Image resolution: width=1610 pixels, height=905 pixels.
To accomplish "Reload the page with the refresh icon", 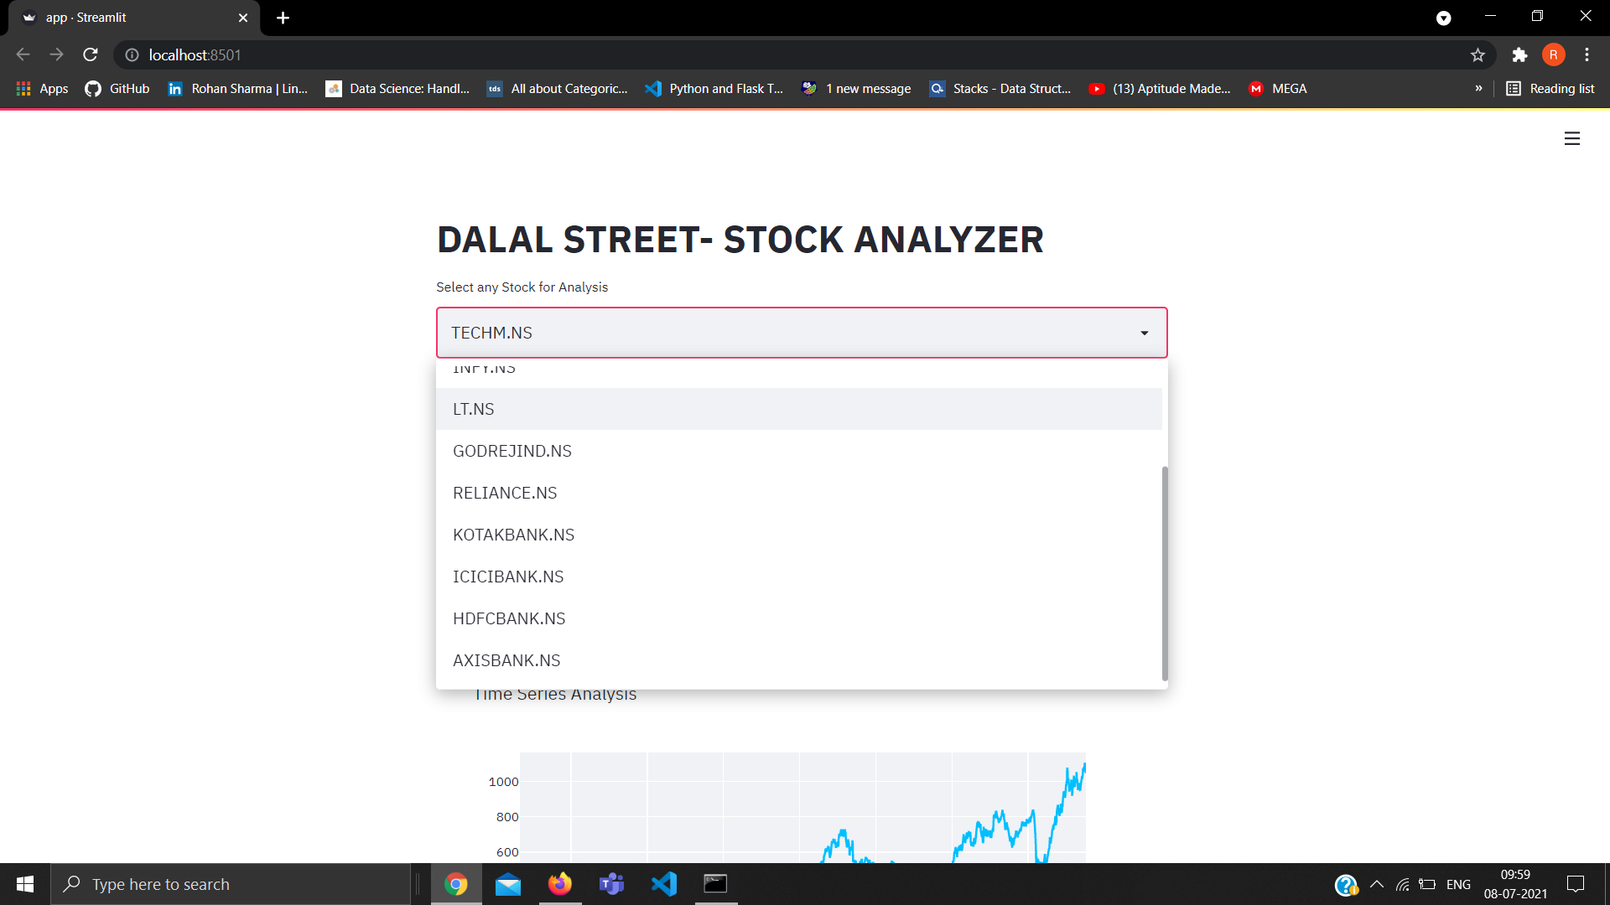I will coord(91,54).
